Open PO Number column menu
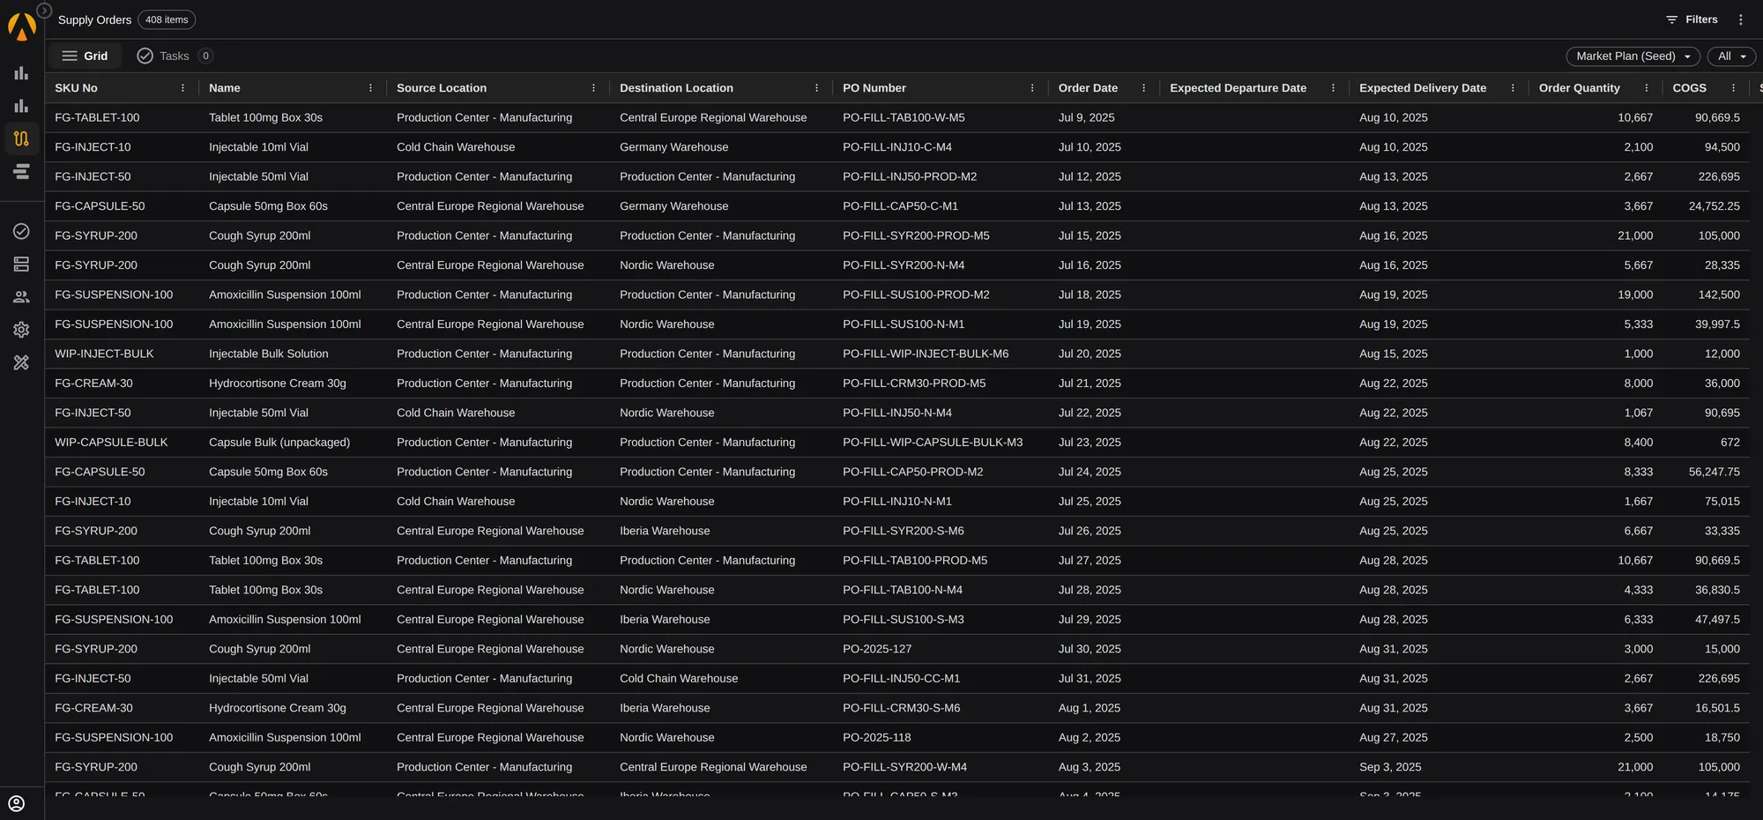 (x=1032, y=88)
